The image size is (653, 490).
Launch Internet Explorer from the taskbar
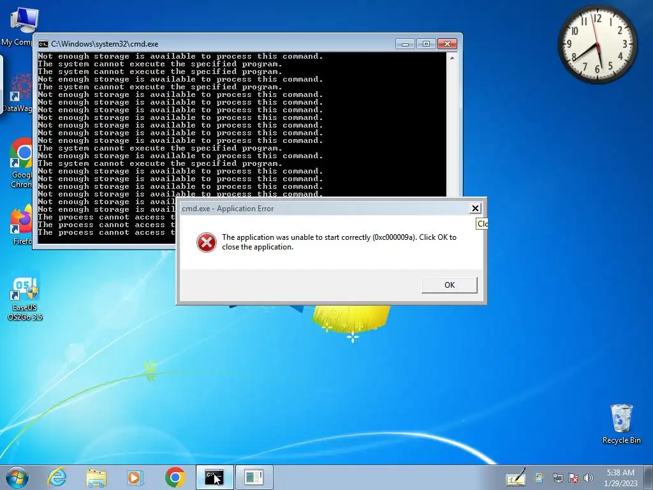point(57,477)
